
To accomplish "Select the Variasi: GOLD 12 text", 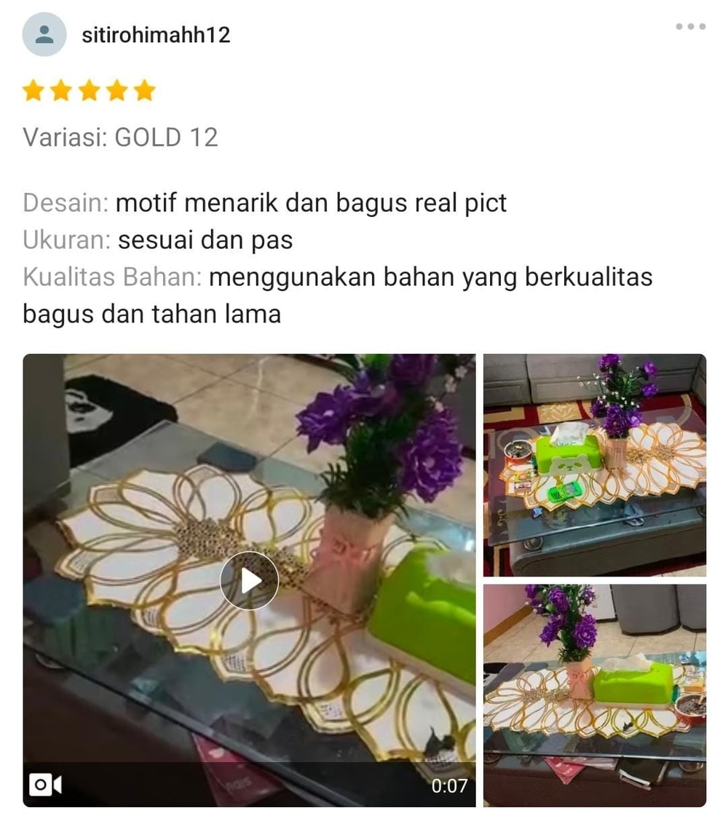I will (x=120, y=138).
